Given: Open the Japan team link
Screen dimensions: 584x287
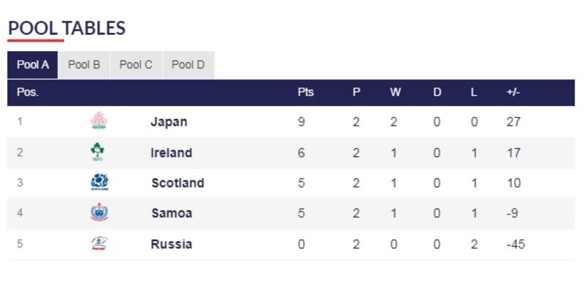Looking at the screenshot, I should [169, 122].
